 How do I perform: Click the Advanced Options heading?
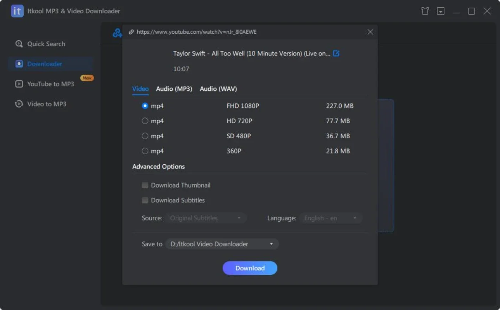(x=158, y=167)
